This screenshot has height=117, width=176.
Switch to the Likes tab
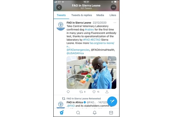click(x=113, y=15)
